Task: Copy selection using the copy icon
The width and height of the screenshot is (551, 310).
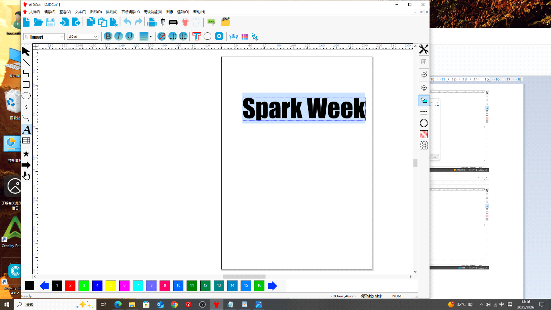Action: (x=91, y=22)
